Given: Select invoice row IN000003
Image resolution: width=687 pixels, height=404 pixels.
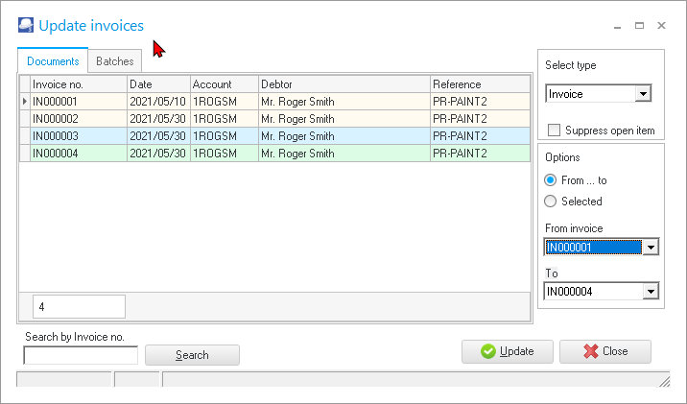Looking at the screenshot, I should [x=79, y=136].
